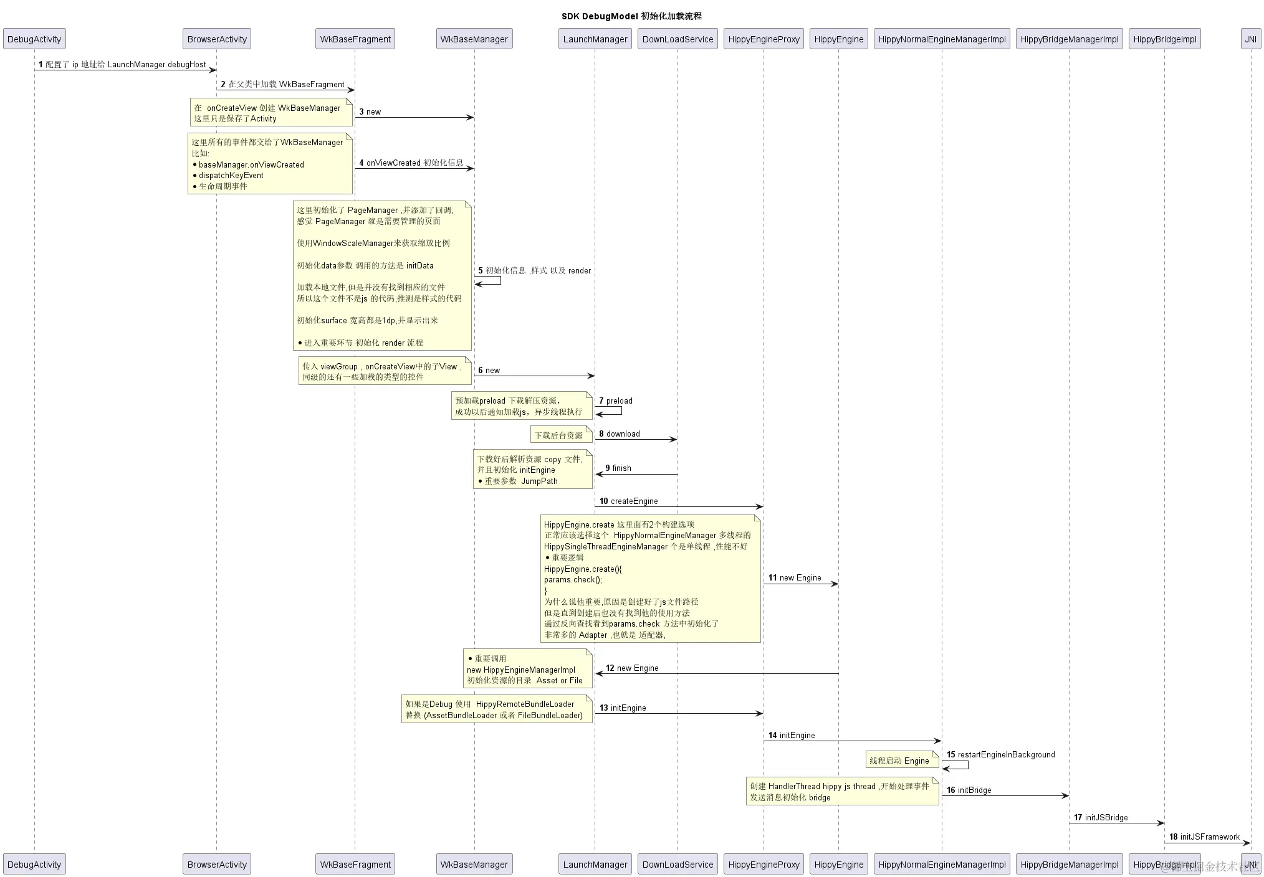The width and height of the screenshot is (1264, 877).
Task: Select the HippyBridgeImpl box at top
Action: click(1165, 39)
